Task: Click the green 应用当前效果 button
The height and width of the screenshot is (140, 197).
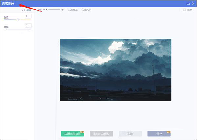Action: [73, 134]
